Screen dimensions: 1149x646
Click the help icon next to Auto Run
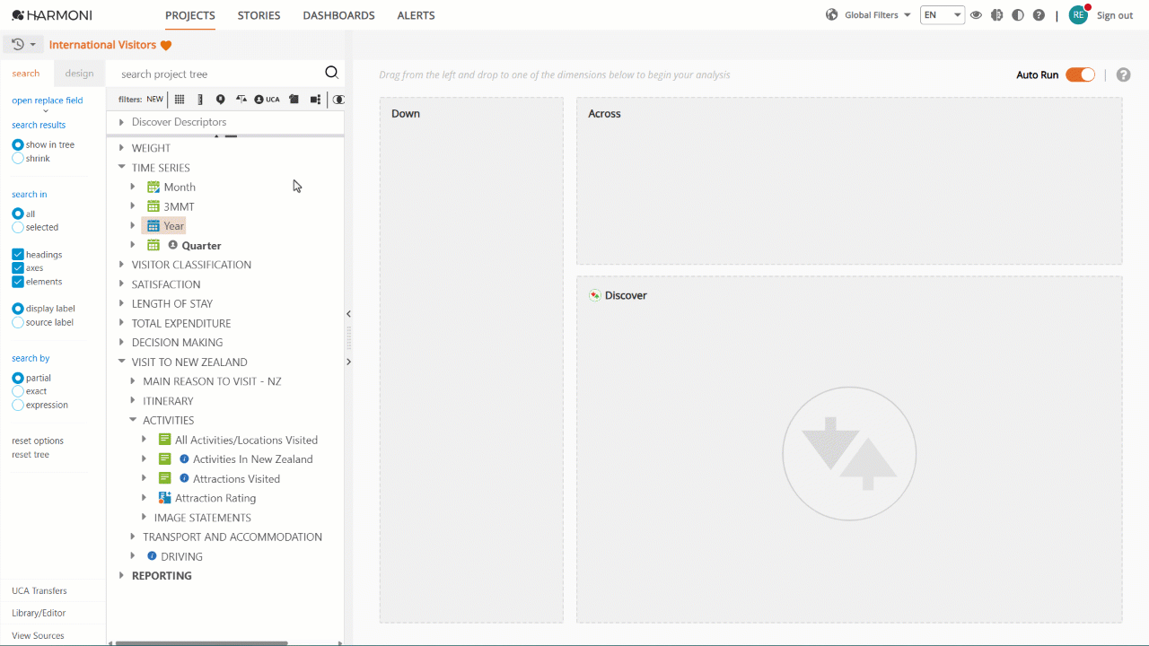point(1123,75)
